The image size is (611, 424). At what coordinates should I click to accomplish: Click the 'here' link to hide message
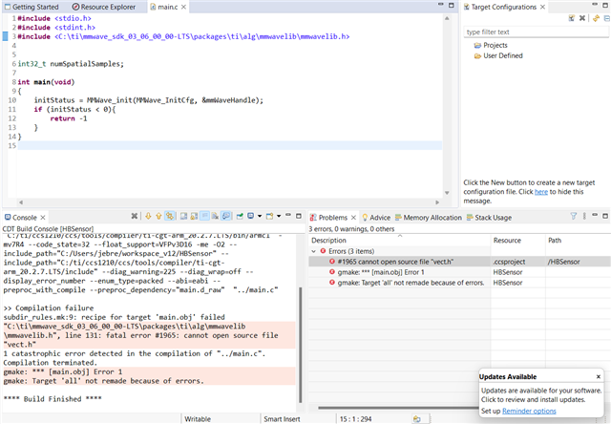pos(541,192)
